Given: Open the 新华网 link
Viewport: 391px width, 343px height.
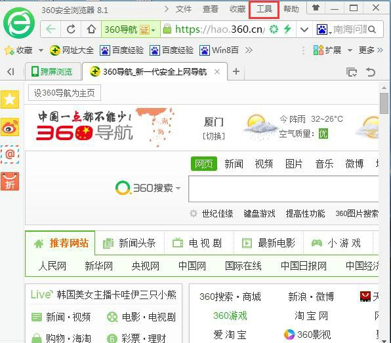Looking at the screenshot, I should [x=99, y=266].
